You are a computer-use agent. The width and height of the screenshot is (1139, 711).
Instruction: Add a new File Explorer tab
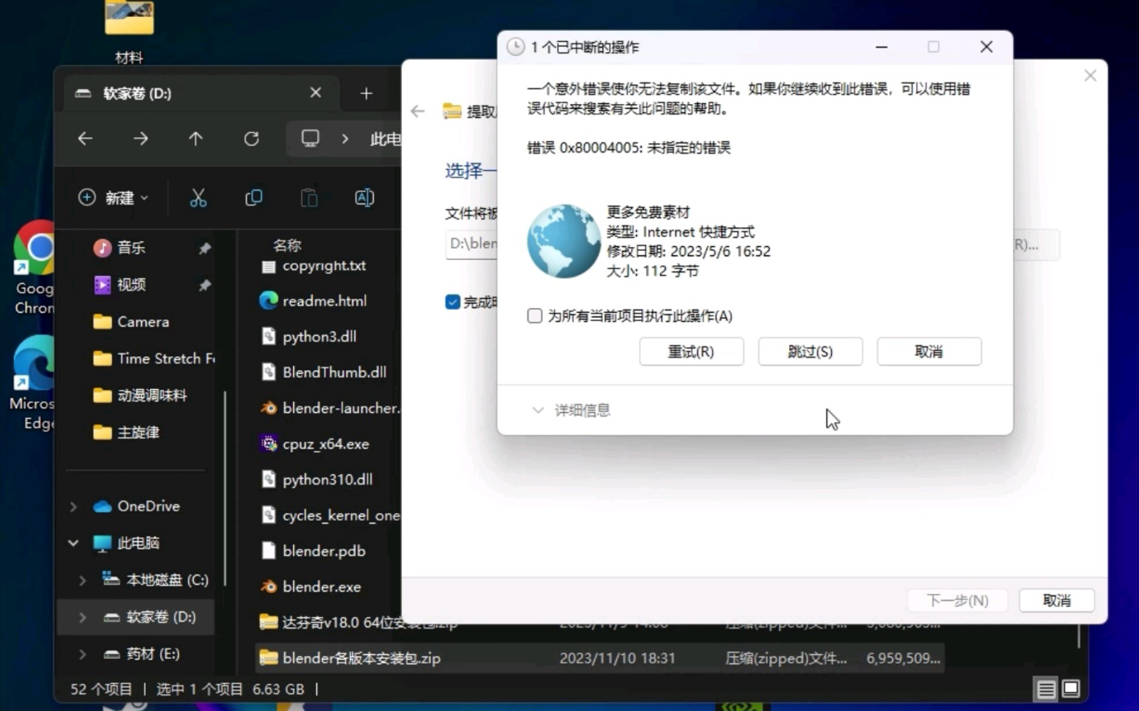coord(366,93)
